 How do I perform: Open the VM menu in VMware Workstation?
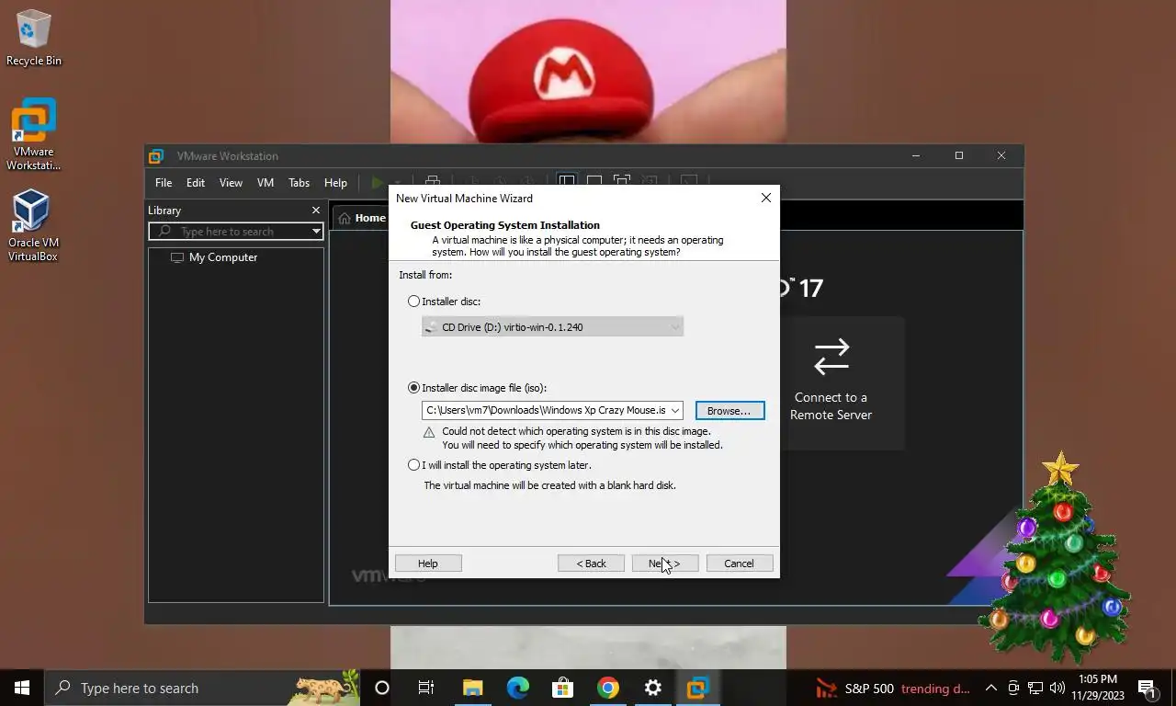pyautogui.click(x=266, y=183)
